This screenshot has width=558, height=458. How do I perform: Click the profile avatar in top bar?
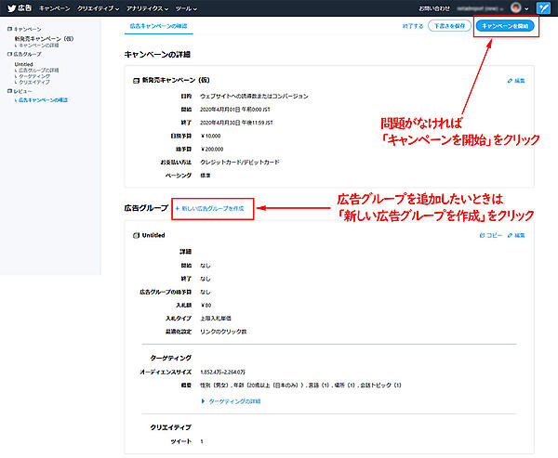515,7
